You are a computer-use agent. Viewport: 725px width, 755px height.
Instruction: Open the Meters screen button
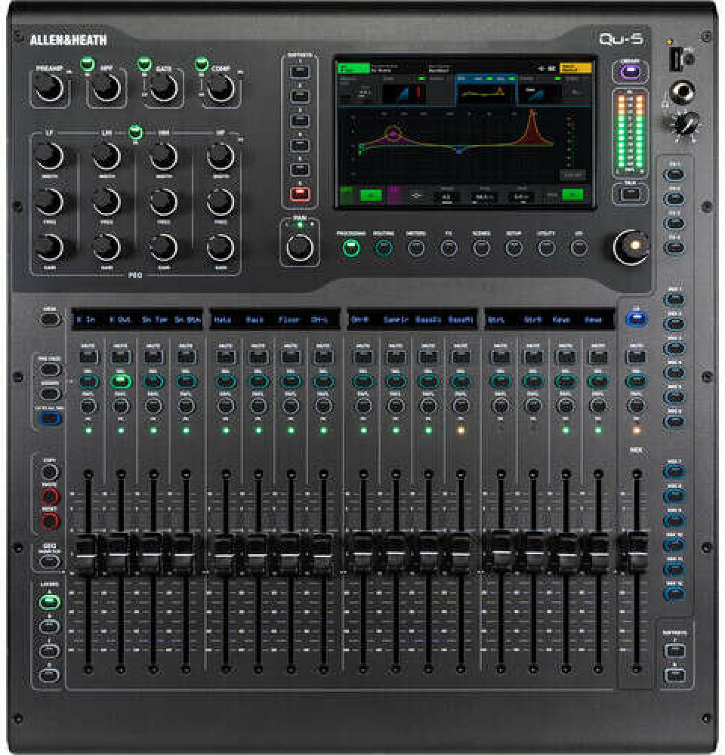pyautogui.click(x=416, y=247)
